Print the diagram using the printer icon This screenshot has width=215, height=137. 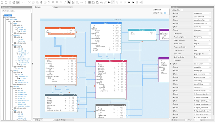(x=14, y=2)
